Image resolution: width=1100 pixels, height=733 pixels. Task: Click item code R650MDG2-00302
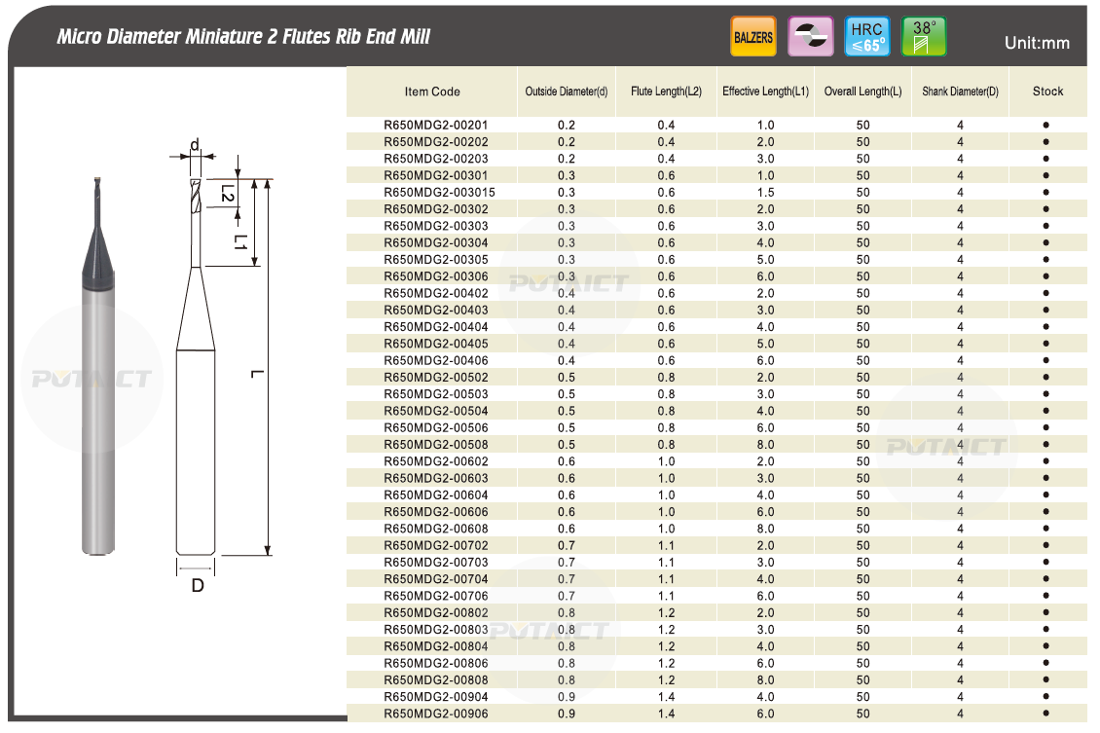[436, 209]
